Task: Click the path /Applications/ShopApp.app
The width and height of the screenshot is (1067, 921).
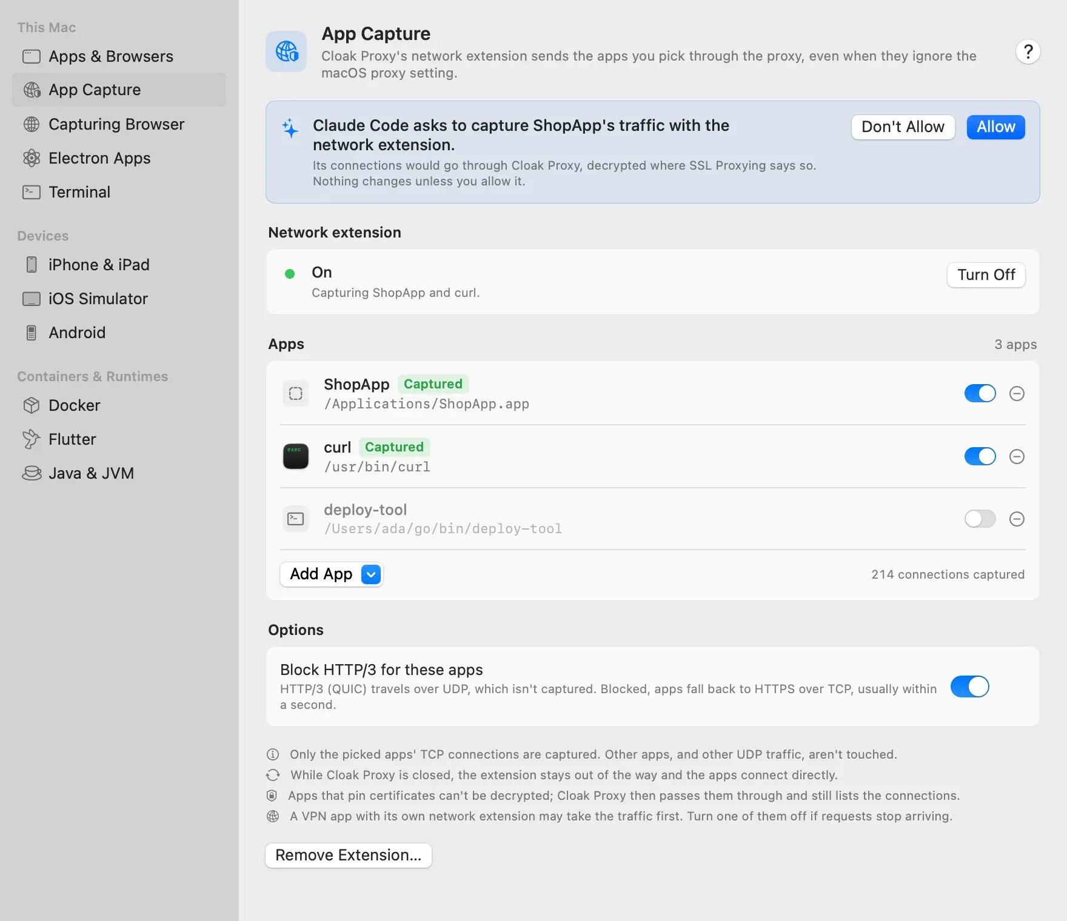Action: click(x=427, y=404)
